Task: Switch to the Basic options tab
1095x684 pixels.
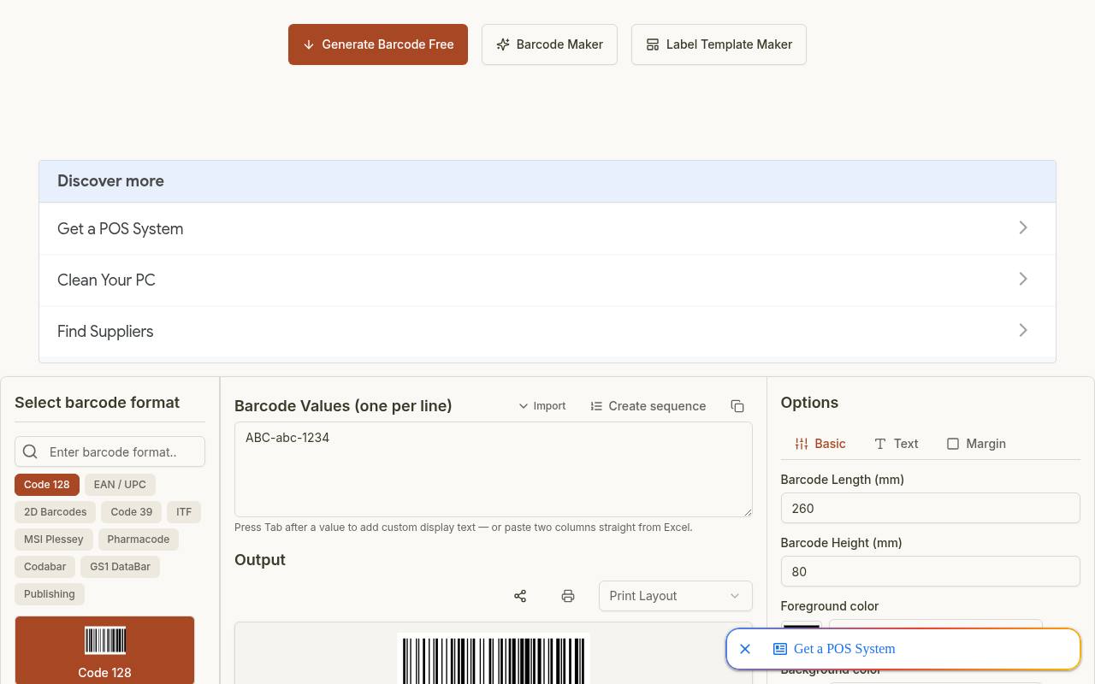Action: [x=820, y=444]
